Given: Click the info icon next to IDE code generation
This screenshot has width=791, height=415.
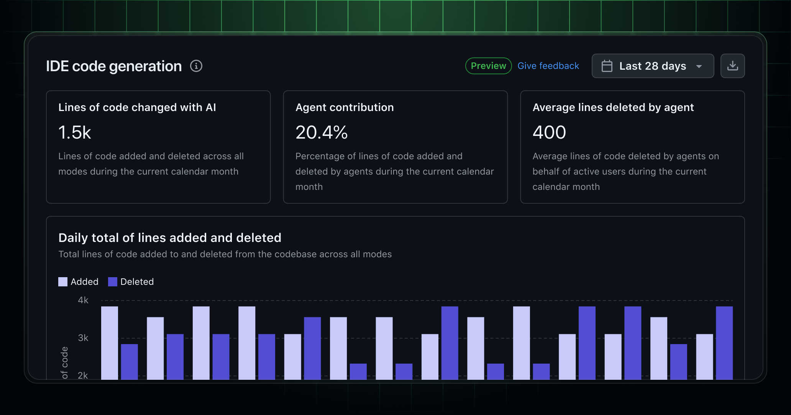Looking at the screenshot, I should (196, 66).
